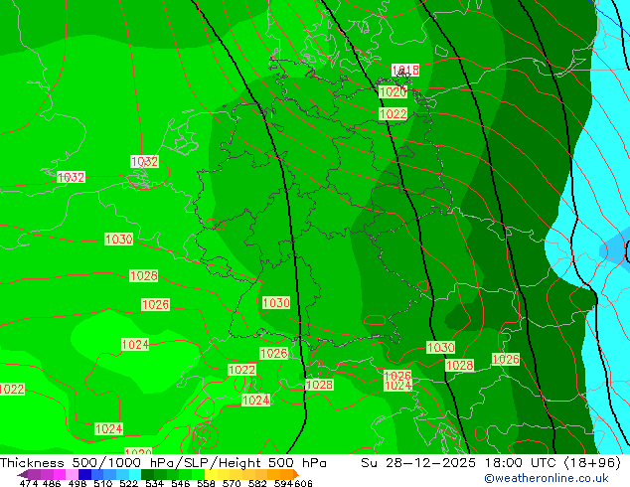
Task: Select the map title starting with Thickness
Action: click(163, 463)
